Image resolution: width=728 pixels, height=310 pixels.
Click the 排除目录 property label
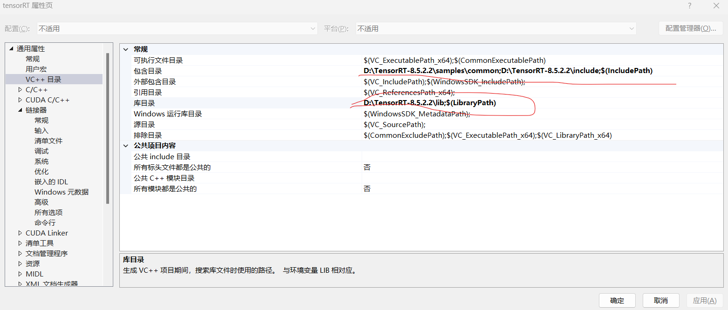click(x=148, y=135)
